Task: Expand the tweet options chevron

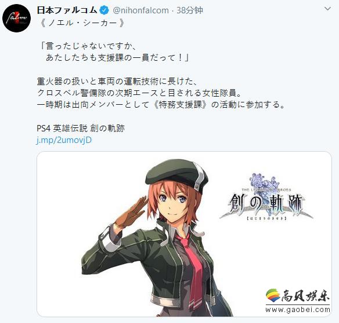Action: pyautogui.click(x=328, y=9)
